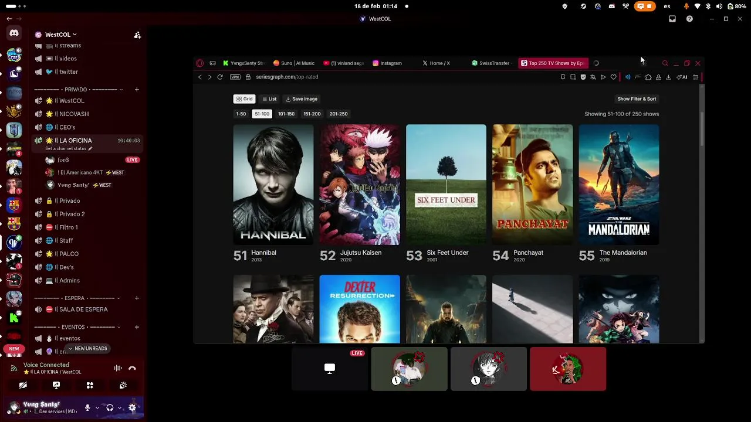
Task: Open the Six Feet Under poster
Action: [446, 185]
